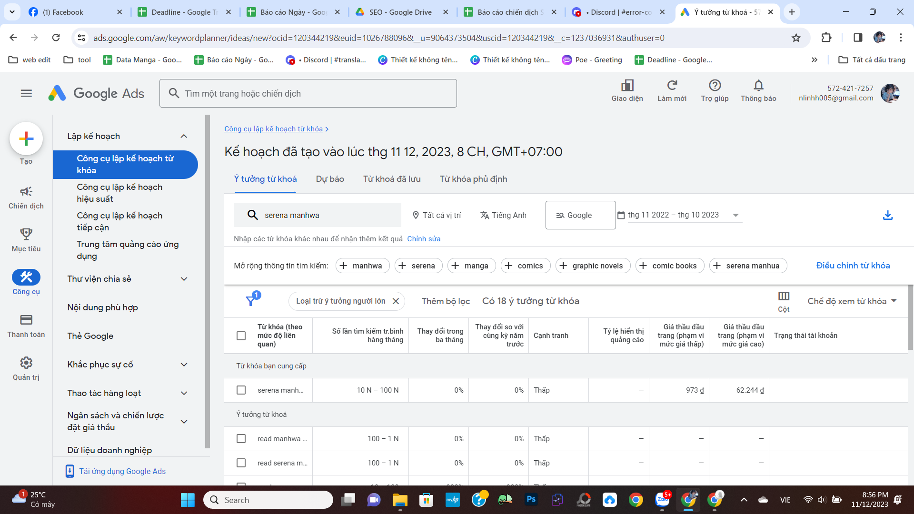Open the main hamburger menu
914x514 pixels.
[26, 93]
